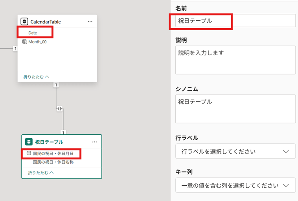
Task: Select the CalendarTable header title
Action: tap(46, 22)
